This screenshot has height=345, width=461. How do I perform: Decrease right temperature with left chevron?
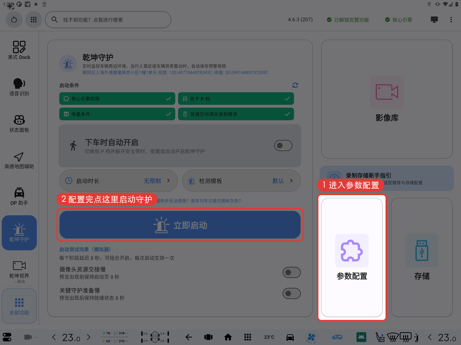pyautogui.click(x=430, y=337)
